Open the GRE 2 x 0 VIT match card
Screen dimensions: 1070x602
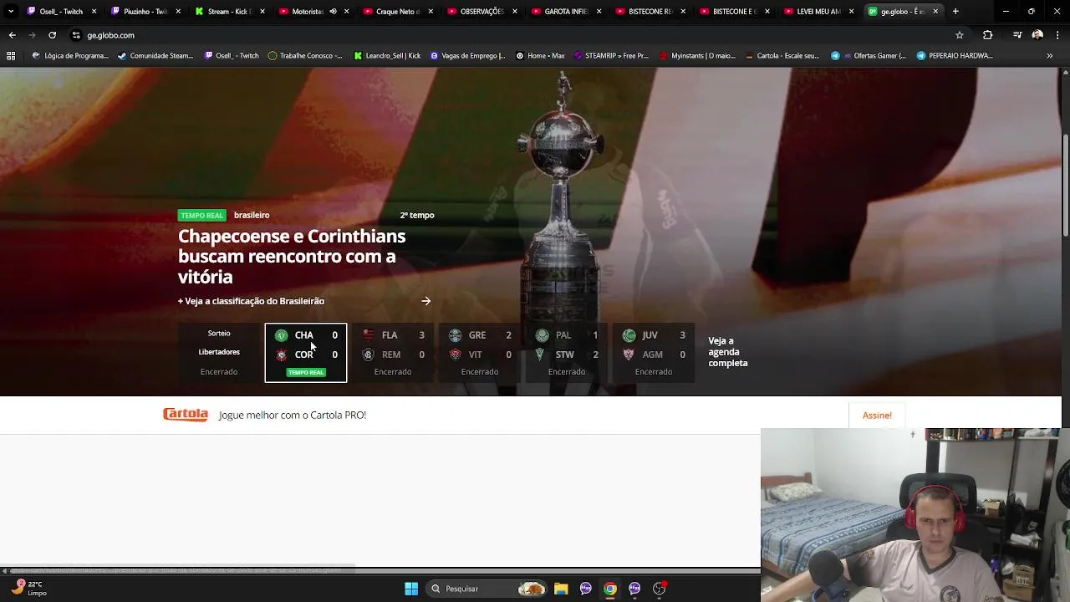tap(480, 353)
